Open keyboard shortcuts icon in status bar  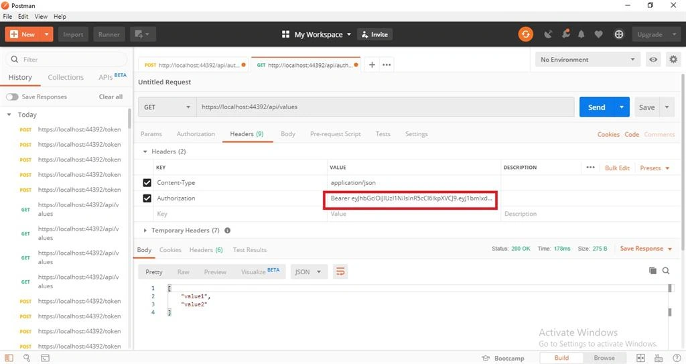659,358
